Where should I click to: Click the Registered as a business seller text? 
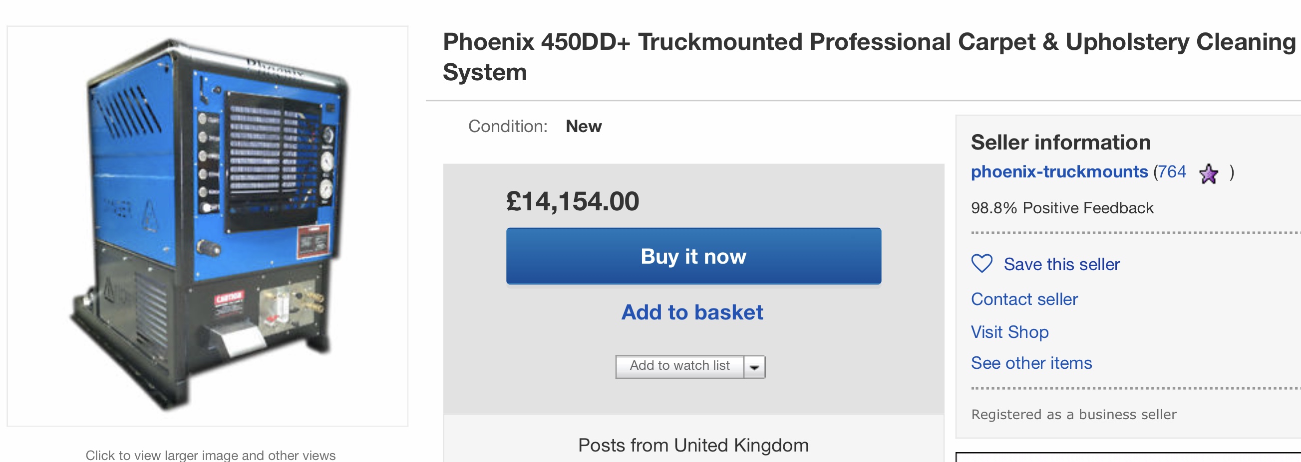click(1074, 415)
